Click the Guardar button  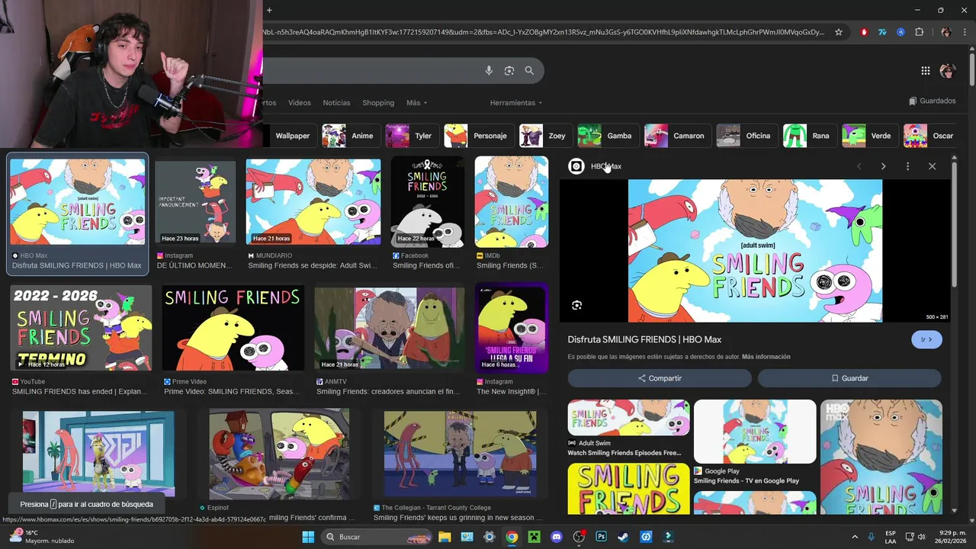[x=849, y=378]
